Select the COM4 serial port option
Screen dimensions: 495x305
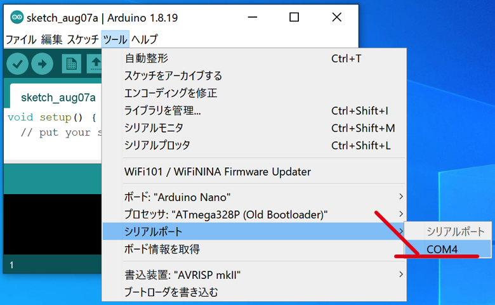(x=447, y=249)
